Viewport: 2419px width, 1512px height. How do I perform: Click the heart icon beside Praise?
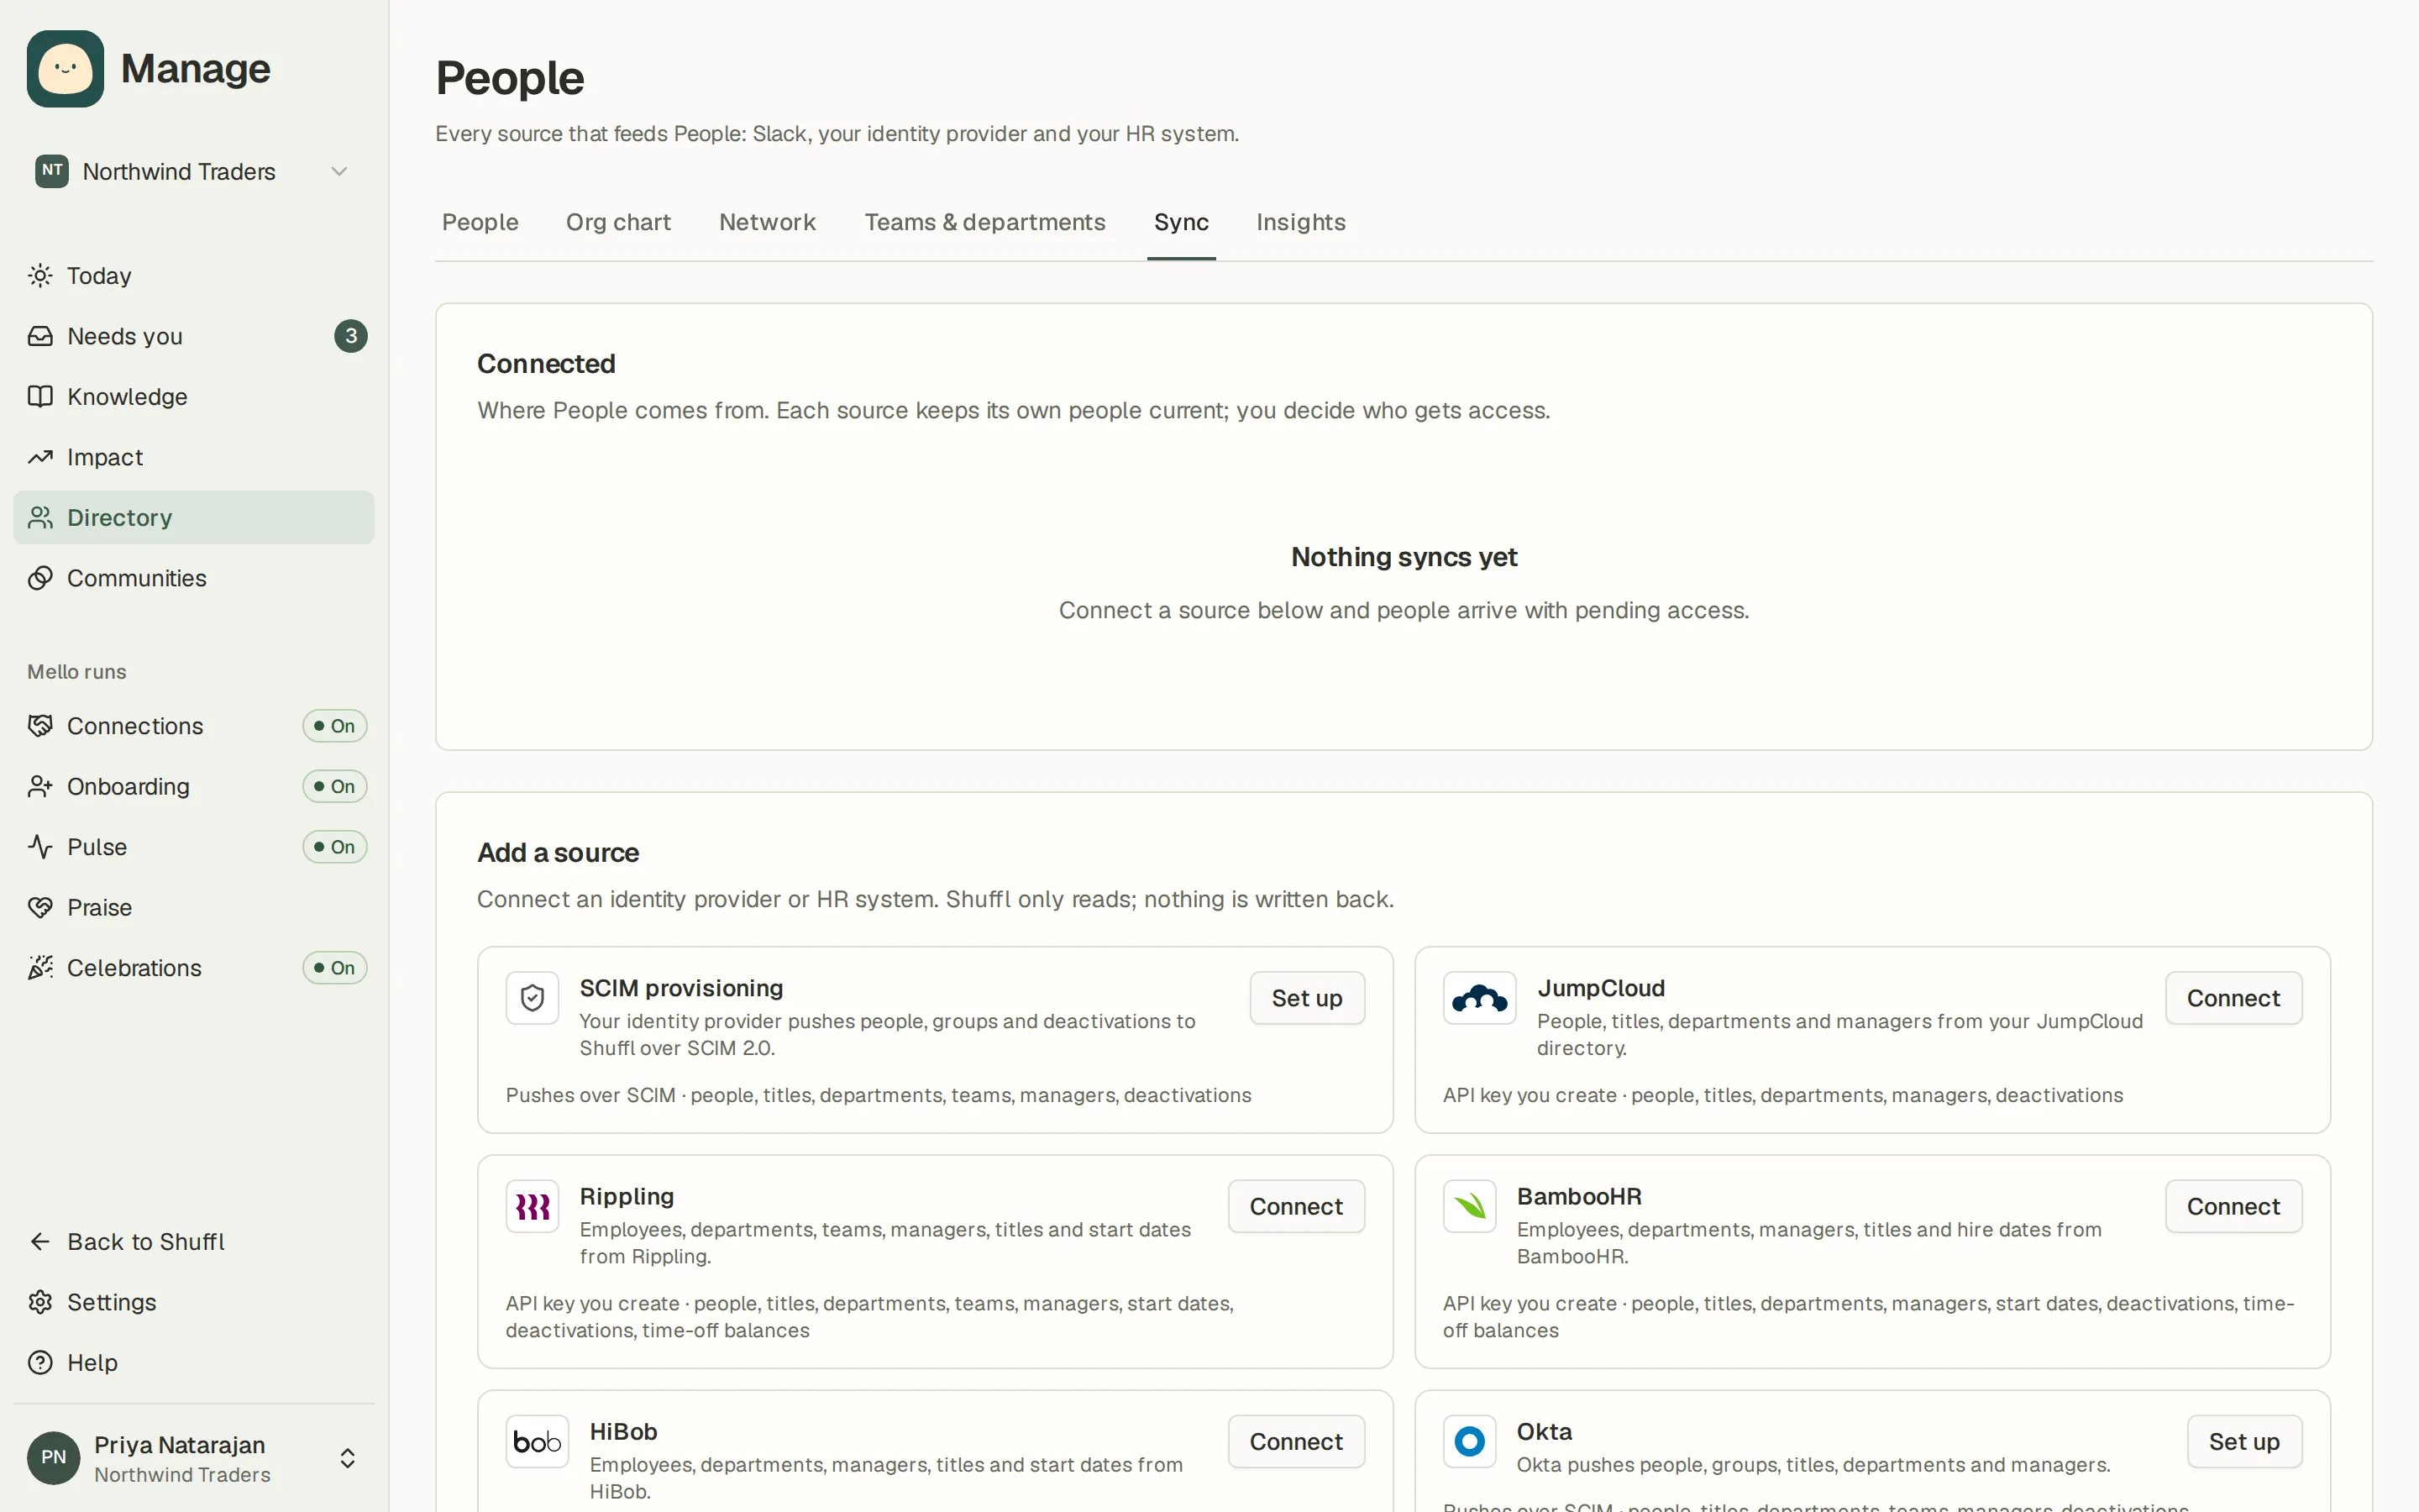click(x=40, y=908)
